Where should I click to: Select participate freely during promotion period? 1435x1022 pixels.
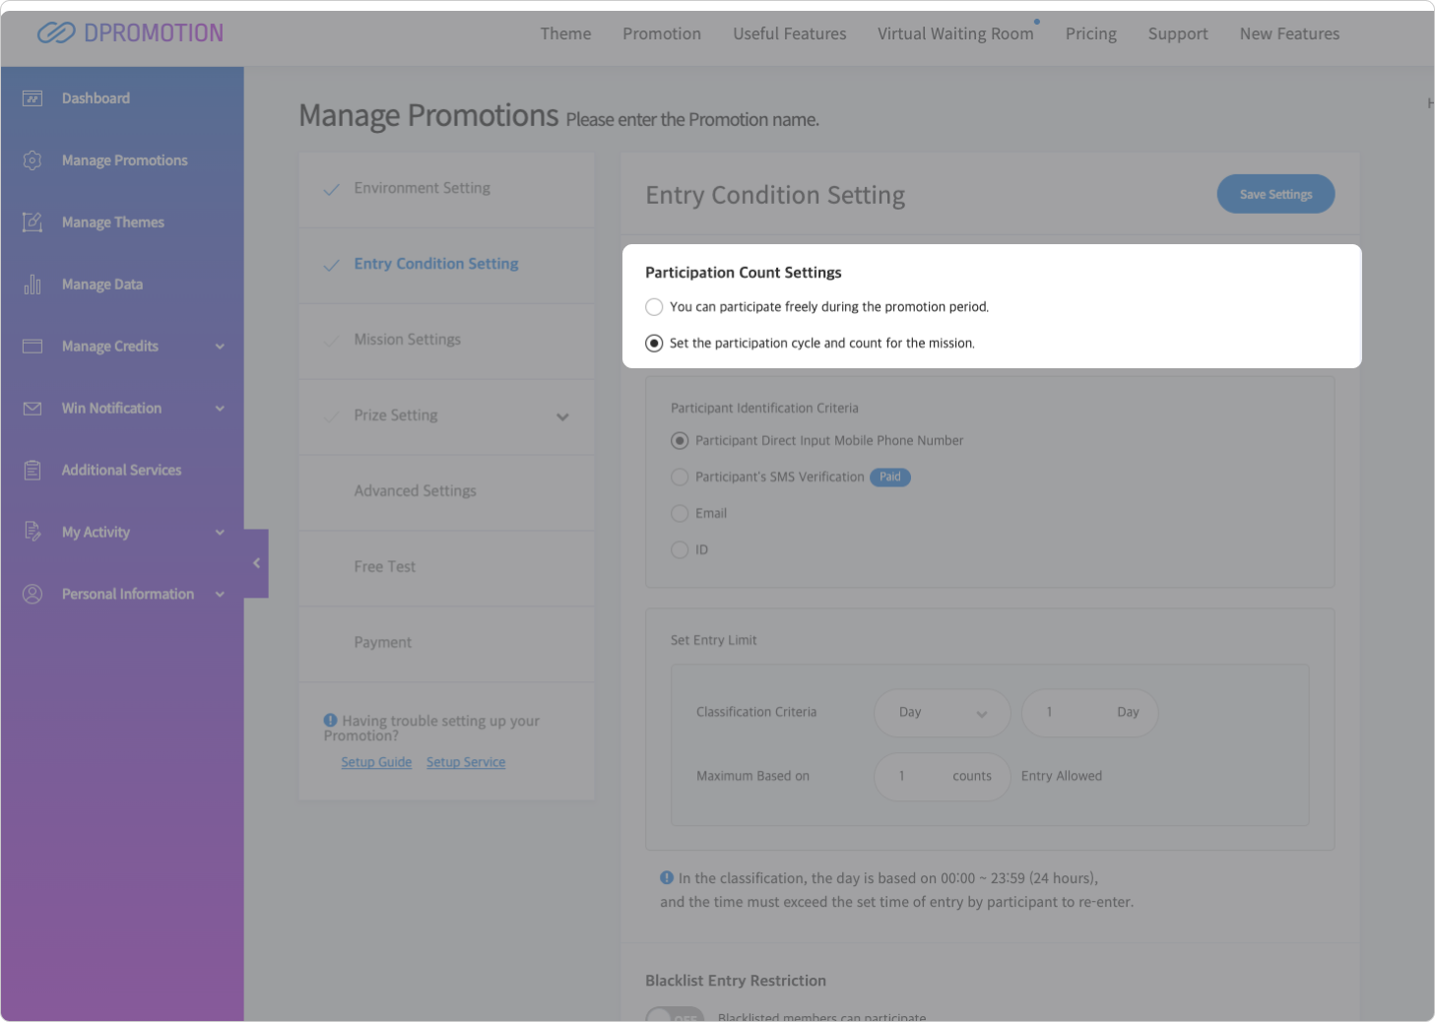point(654,307)
